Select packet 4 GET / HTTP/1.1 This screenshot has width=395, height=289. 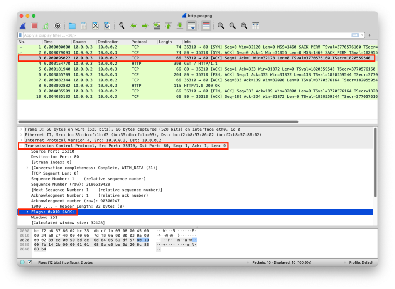click(x=193, y=64)
